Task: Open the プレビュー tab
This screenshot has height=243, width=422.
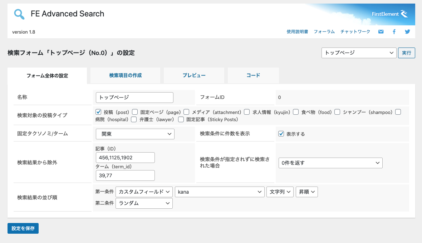Action: click(x=194, y=75)
